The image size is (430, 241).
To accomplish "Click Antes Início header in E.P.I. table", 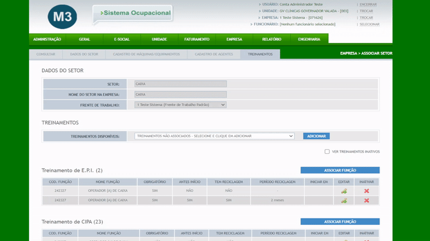I will pos(190,182).
